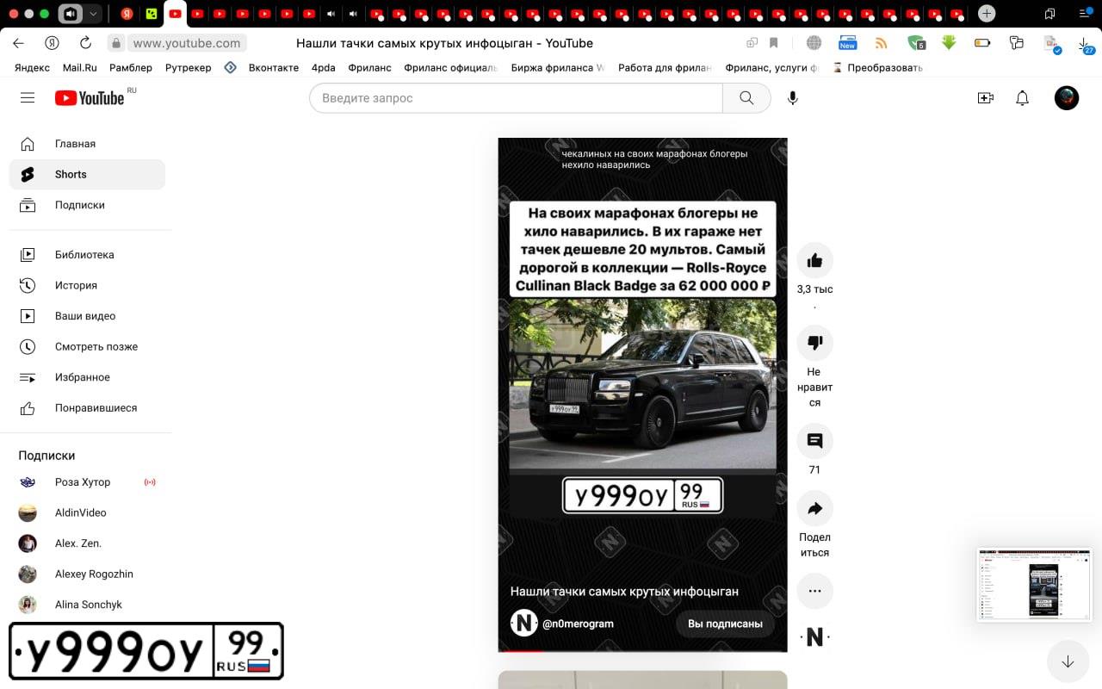Open the screenshot preview thumbnail
The height and width of the screenshot is (689, 1102).
[x=1034, y=584]
